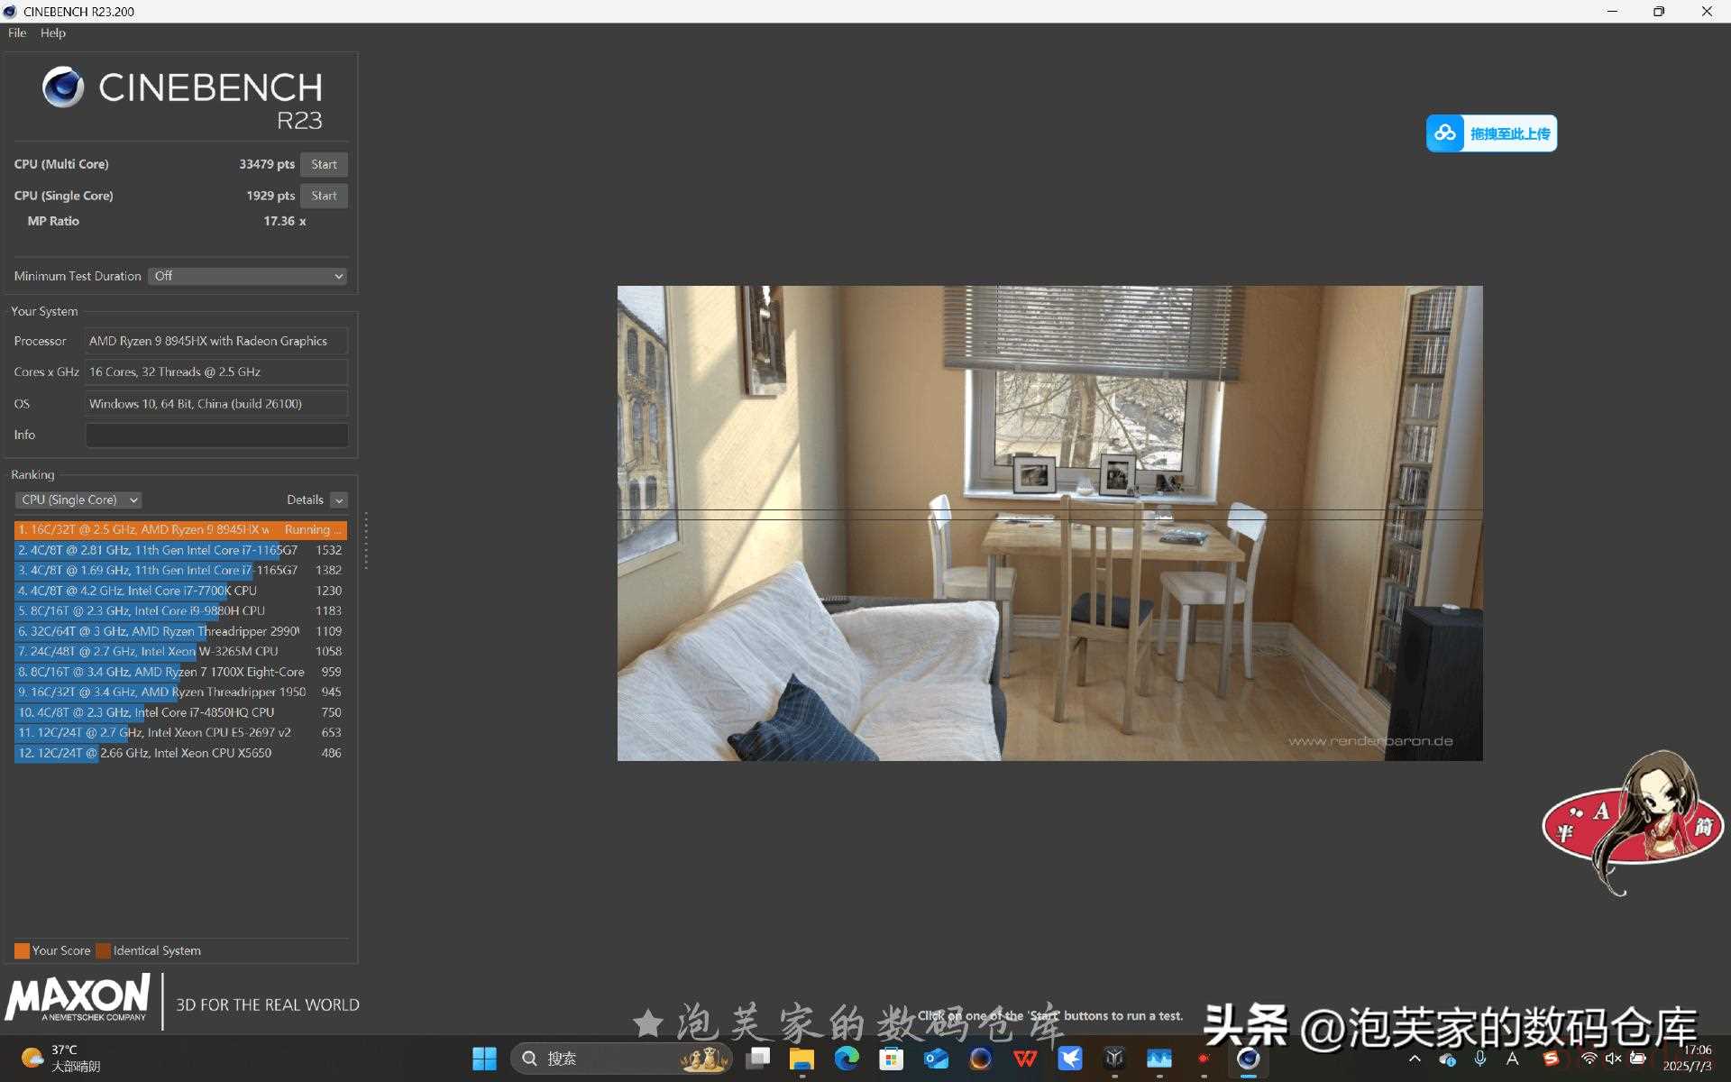1731x1082 pixels.
Task: Expand the Details dropdown arrow
Action: 339,500
